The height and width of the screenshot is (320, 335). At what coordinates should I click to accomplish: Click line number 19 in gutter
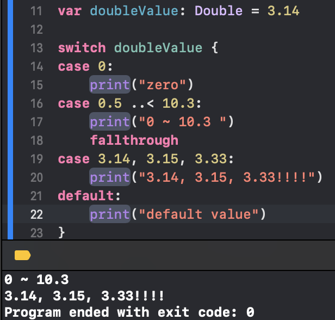(36, 159)
